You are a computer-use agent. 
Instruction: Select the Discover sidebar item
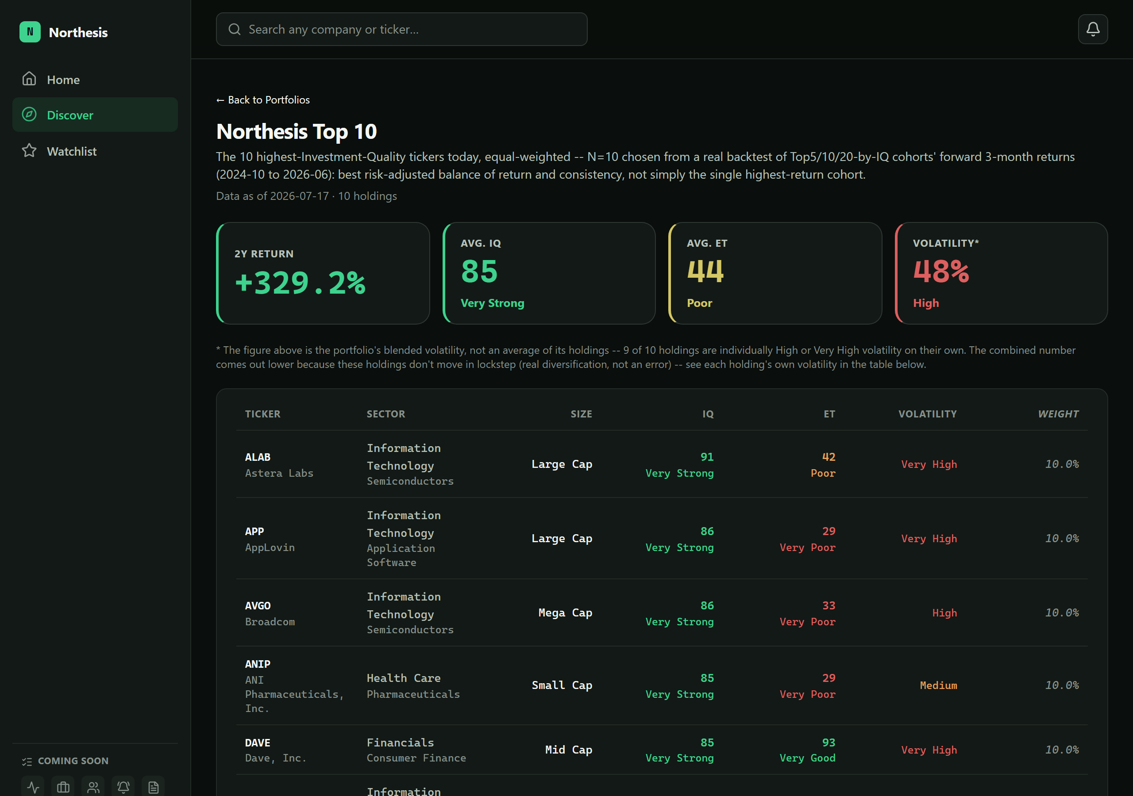[95, 115]
